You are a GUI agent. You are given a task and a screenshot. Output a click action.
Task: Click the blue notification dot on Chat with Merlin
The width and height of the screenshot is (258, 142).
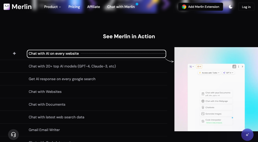137,4
